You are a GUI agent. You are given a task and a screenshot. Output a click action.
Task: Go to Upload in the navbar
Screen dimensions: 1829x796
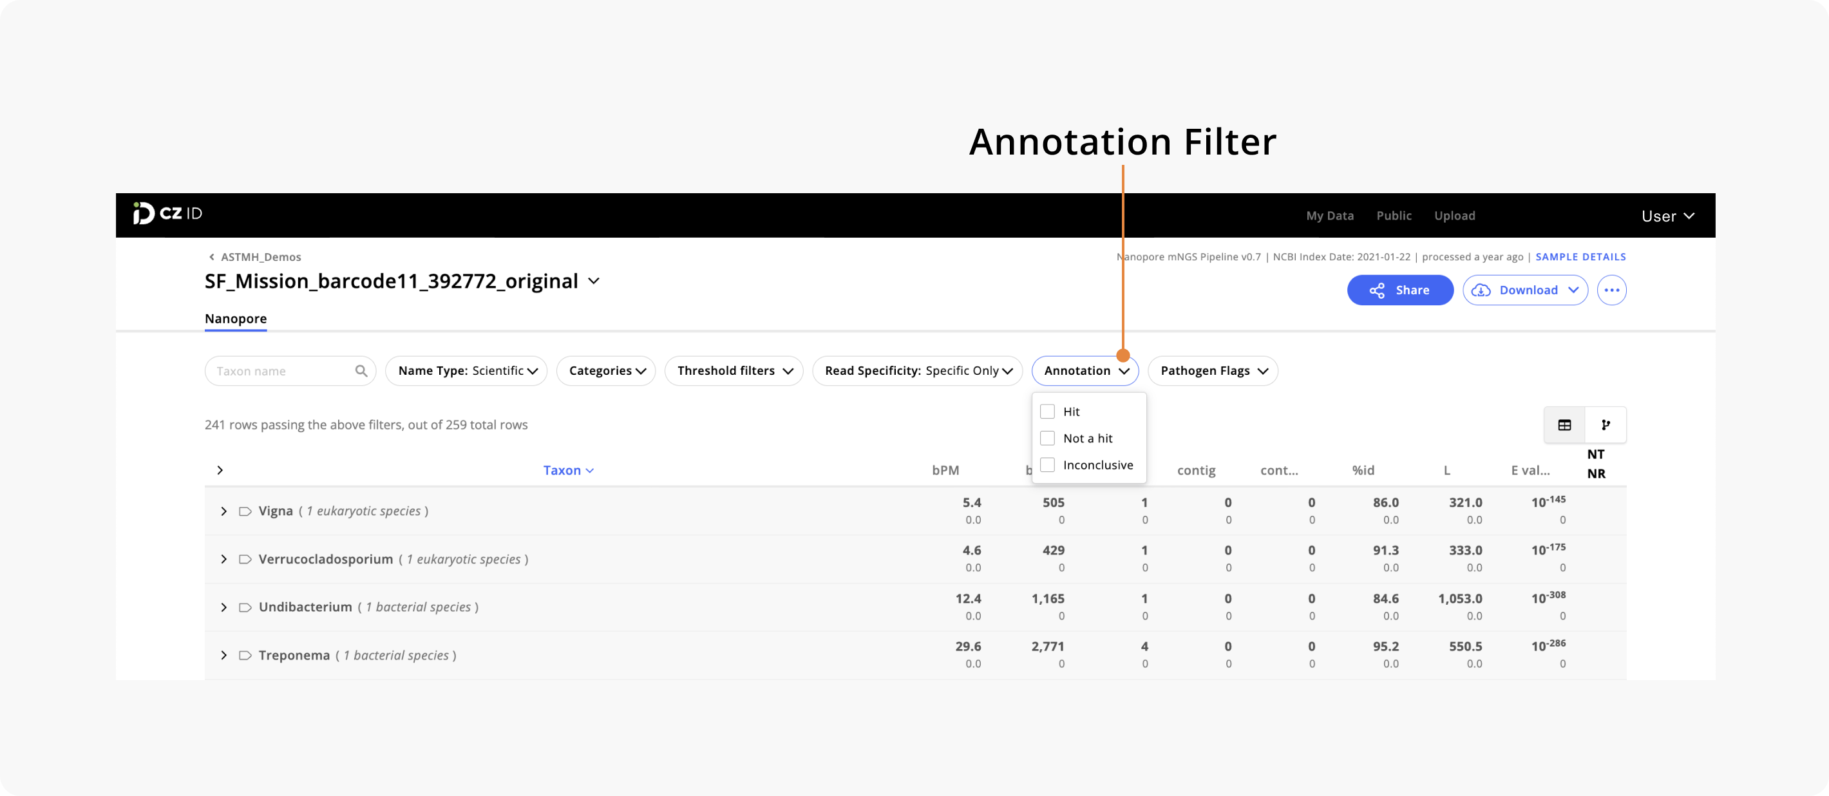(x=1454, y=215)
